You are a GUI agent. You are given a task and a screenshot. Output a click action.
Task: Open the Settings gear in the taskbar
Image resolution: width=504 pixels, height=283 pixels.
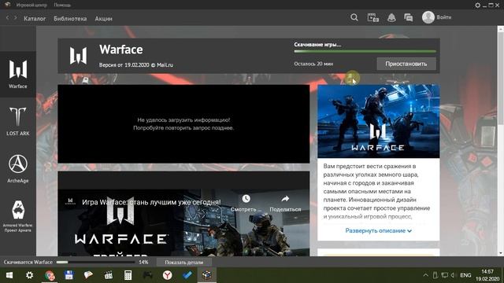(29, 275)
